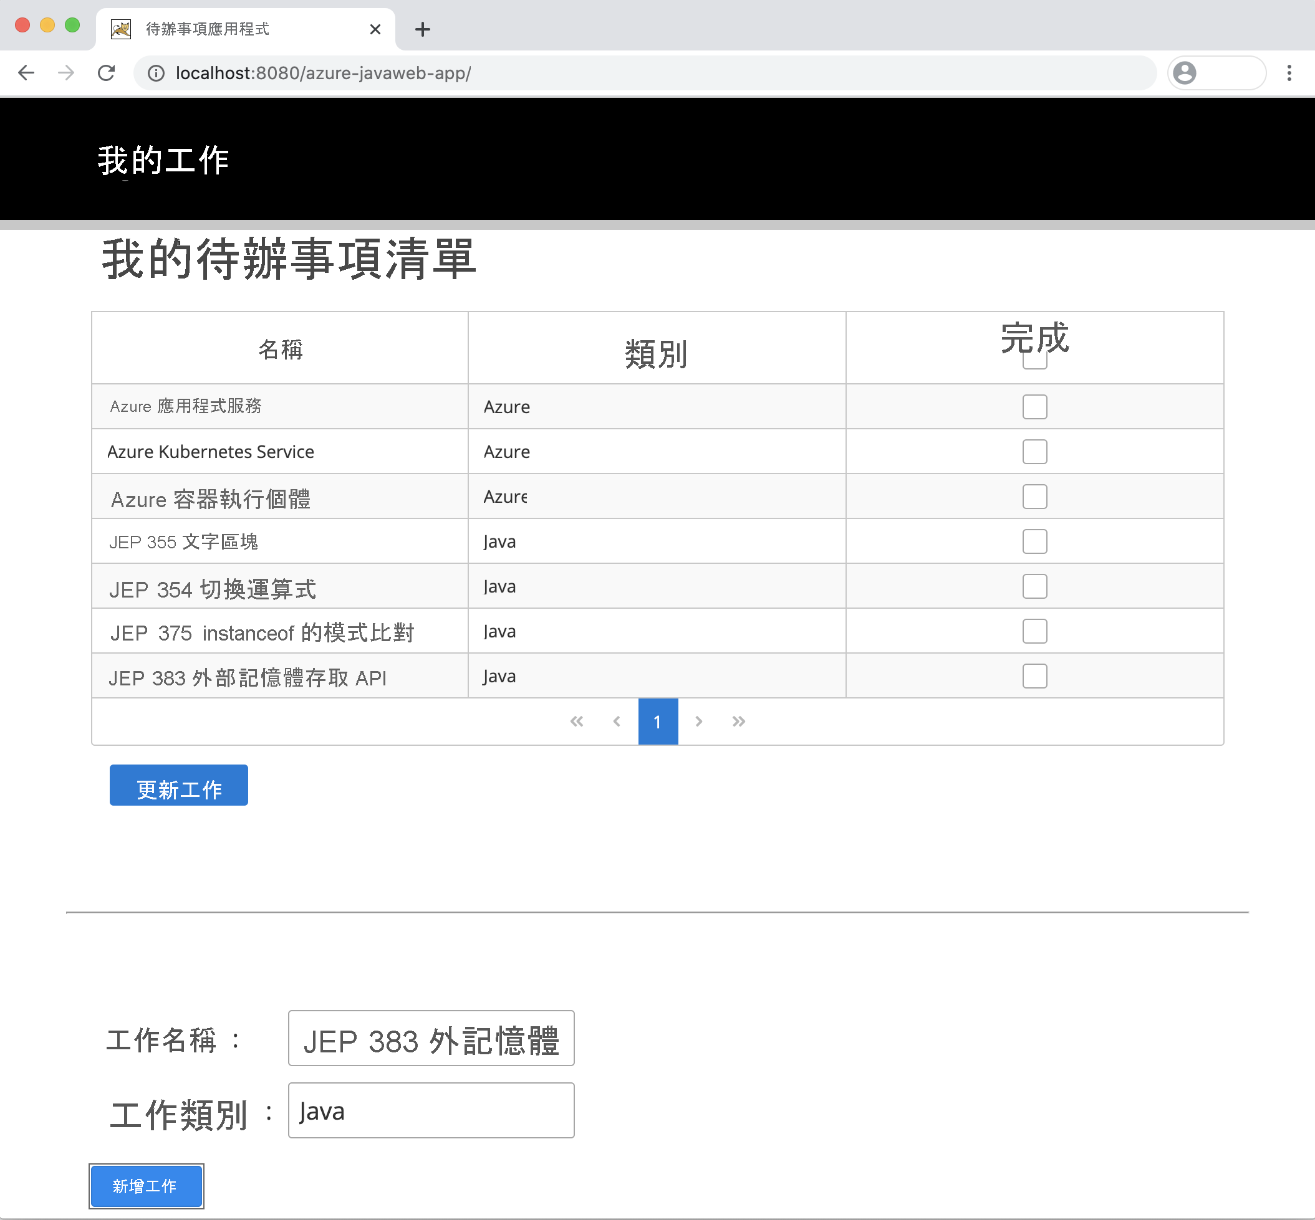Open the browser profile avatar icon
1315x1220 pixels.
click(1185, 73)
